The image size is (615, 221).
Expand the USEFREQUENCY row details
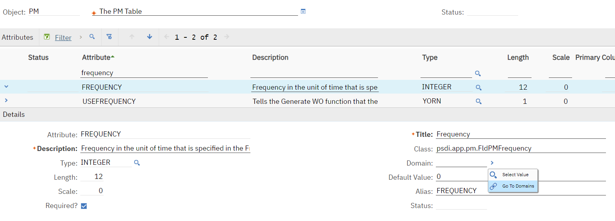6,101
